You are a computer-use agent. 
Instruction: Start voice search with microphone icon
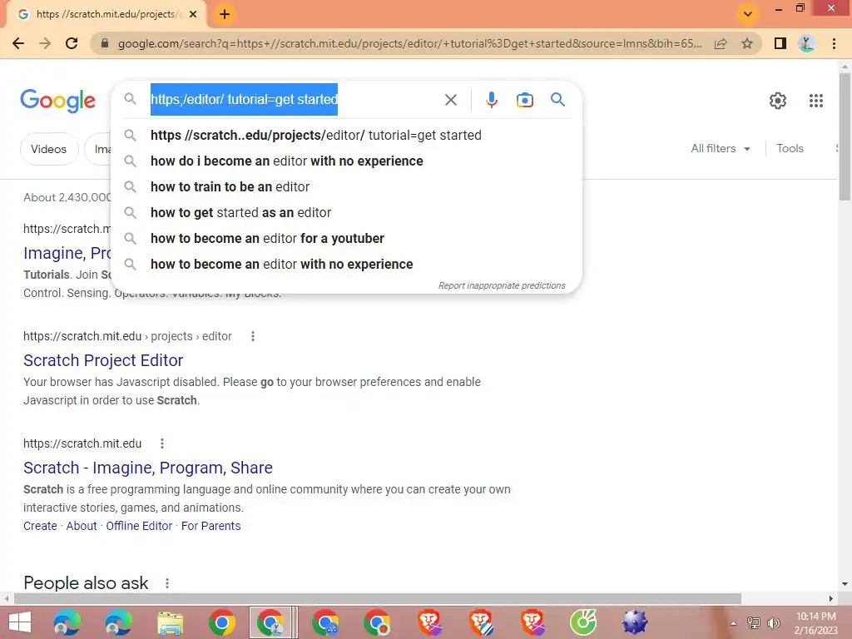pos(491,100)
